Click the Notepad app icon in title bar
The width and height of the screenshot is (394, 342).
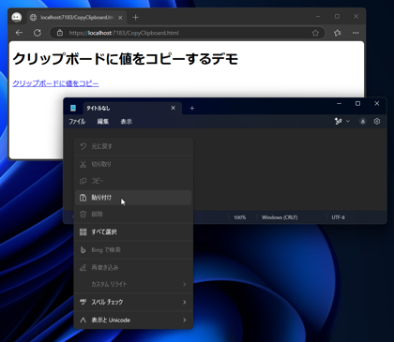(73, 108)
